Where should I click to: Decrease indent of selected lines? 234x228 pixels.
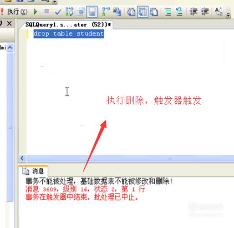[193, 12]
